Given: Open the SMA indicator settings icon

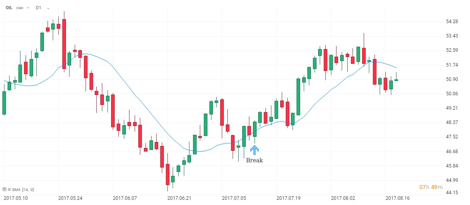Looking at the screenshot, I should click(4, 189).
